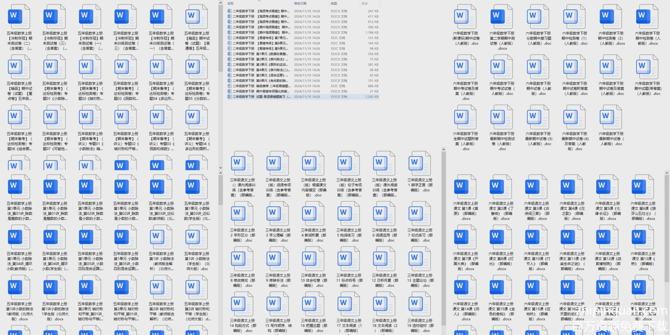
Task: Select 六年级数学下册 第二学期期中测试卷 file icon
Action: [501, 16]
